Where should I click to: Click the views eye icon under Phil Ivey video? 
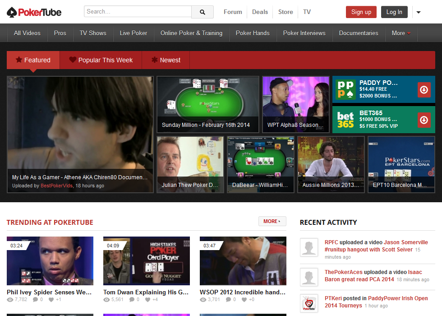coord(10,300)
